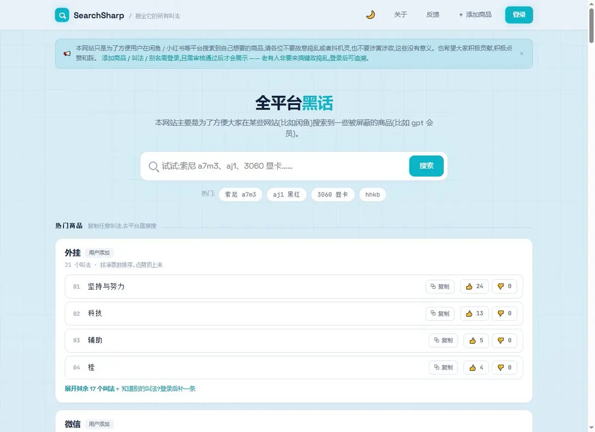Click the 科技 row text
595x432 pixels.
tap(95, 313)
